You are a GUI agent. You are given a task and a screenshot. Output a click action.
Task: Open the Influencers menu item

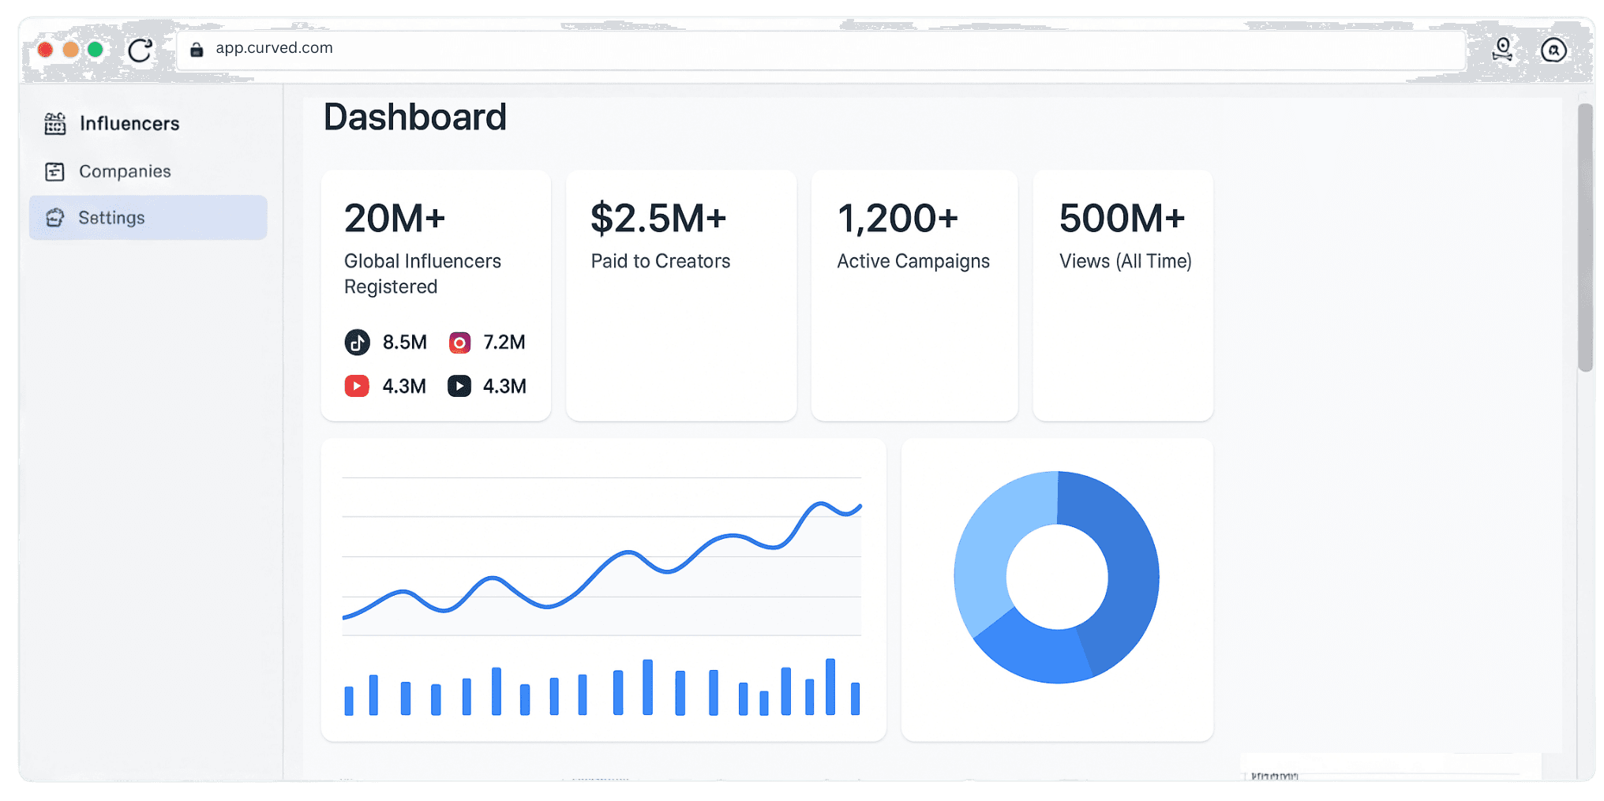click(x=129, y=124)
